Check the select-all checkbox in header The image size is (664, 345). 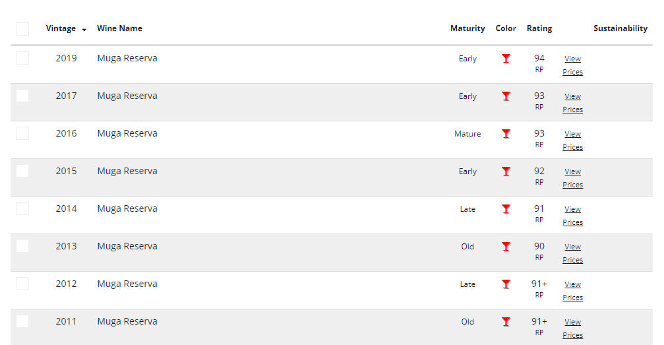pyautogui.click(x=22, y=29)
